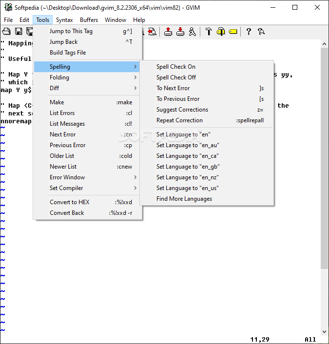Click the Find Help search icon
329x344 pixels.
[x=261, y=32]
